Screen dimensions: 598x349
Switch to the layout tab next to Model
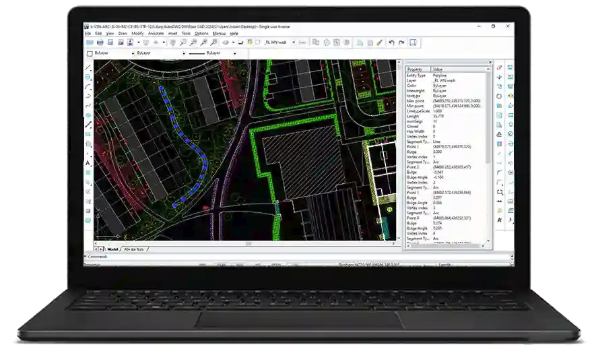(134, 249)
